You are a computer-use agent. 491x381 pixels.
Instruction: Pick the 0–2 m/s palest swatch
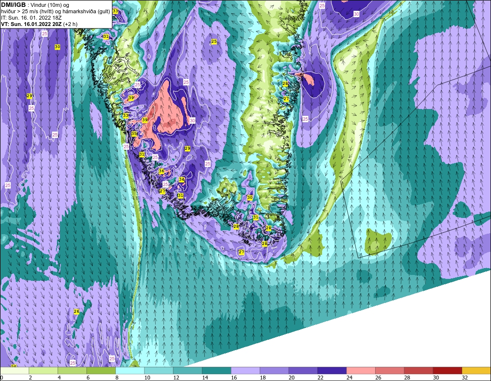tap(15, 371)
